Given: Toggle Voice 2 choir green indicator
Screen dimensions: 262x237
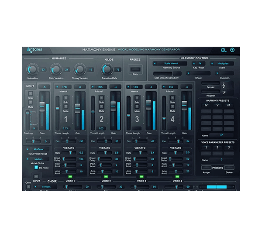Looking at the screenshot, I should (x=106, y=176).
